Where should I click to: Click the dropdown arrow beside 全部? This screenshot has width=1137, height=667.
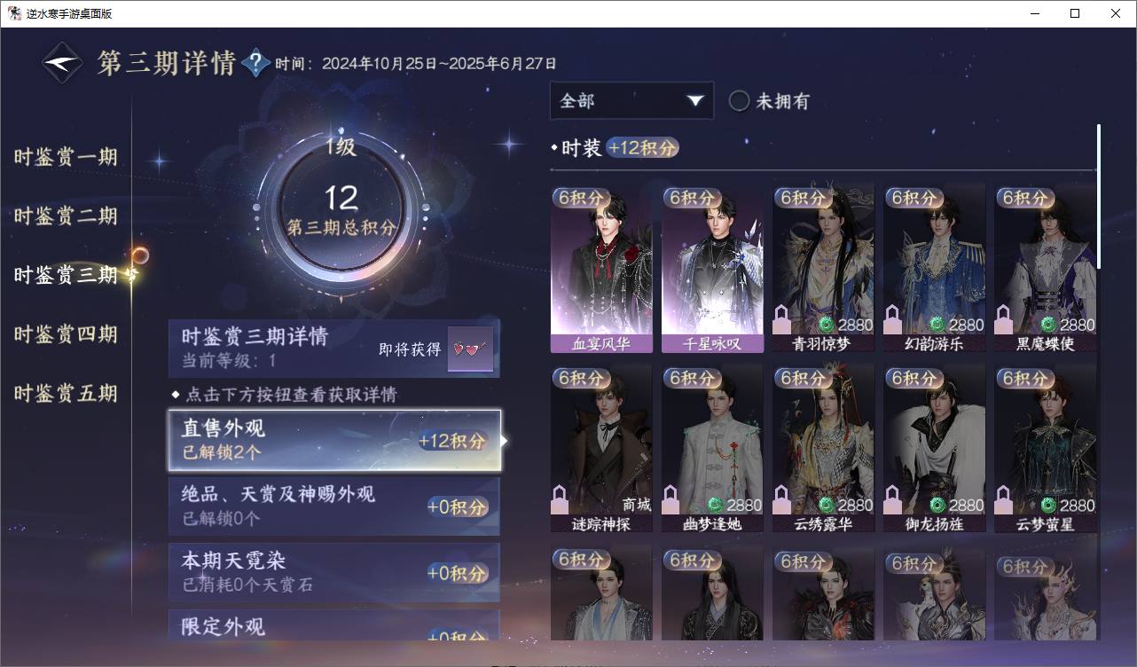click(x=694, y=101)
